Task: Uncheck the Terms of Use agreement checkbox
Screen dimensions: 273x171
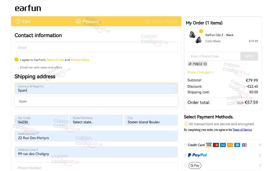Action: click(16, 59)
